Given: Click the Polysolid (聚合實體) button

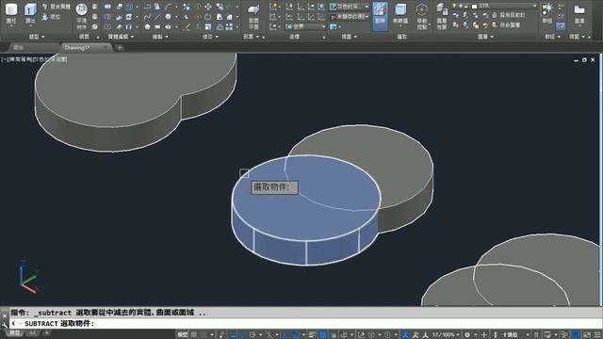Looking at the screenshot, I should click(x=57, y=7).
